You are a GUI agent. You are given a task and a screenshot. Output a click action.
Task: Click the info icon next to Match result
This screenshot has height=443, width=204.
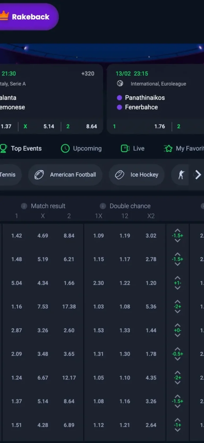pyautogui.click(x=24, y=206)
